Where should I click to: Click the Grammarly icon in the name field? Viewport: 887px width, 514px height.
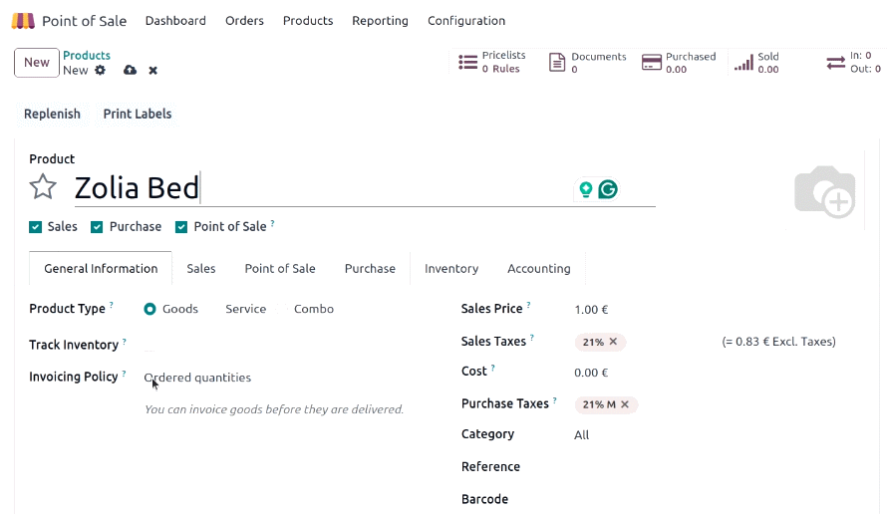[x=608, y=189]
